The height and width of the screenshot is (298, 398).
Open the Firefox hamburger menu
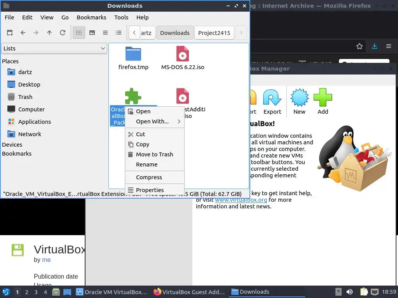(x=389, y=46)
